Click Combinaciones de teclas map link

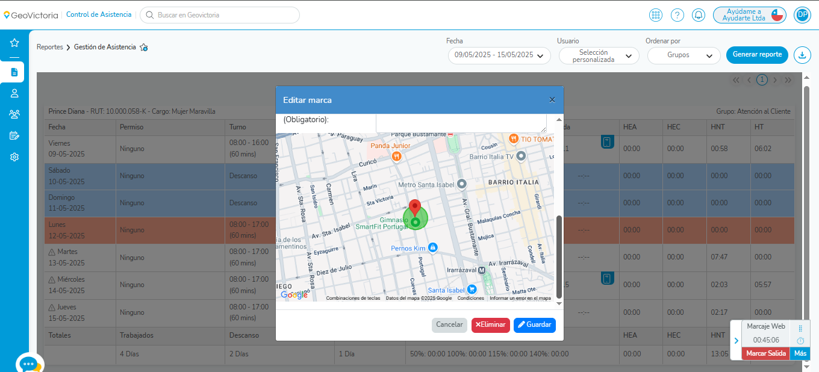tap(353, 298)
